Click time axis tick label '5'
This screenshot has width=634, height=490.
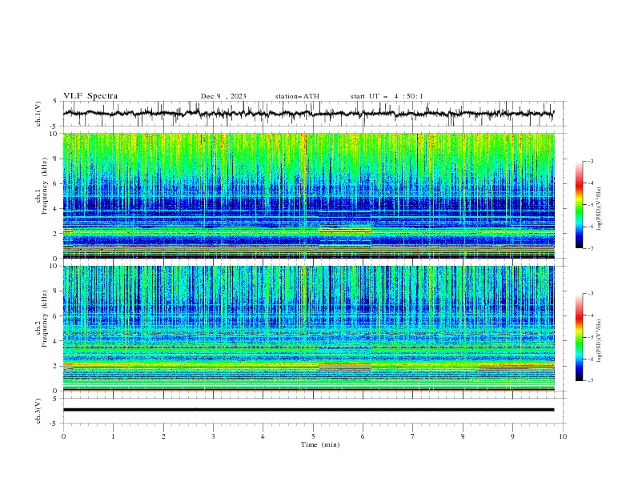[313, 436]
